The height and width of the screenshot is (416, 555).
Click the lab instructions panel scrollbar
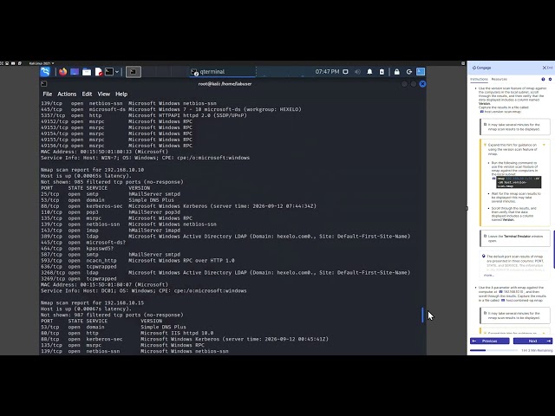click(x=553, y=250)
